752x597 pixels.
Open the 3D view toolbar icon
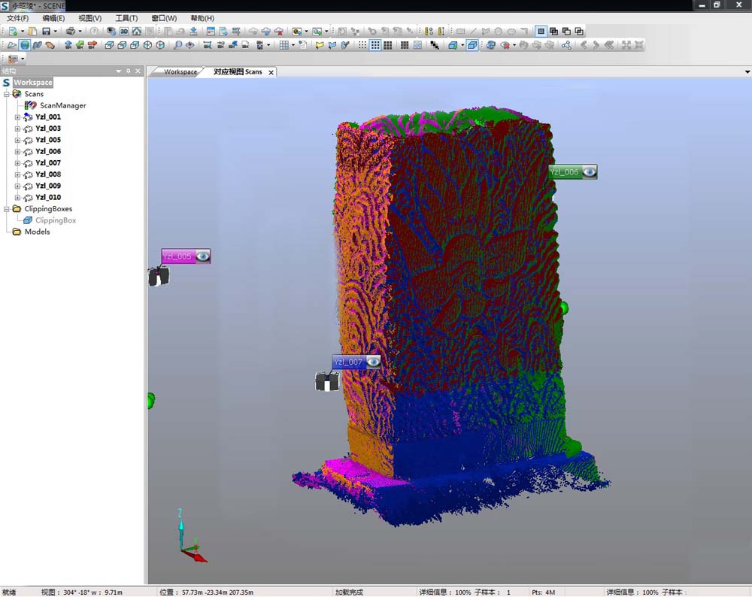click(124, 32)
